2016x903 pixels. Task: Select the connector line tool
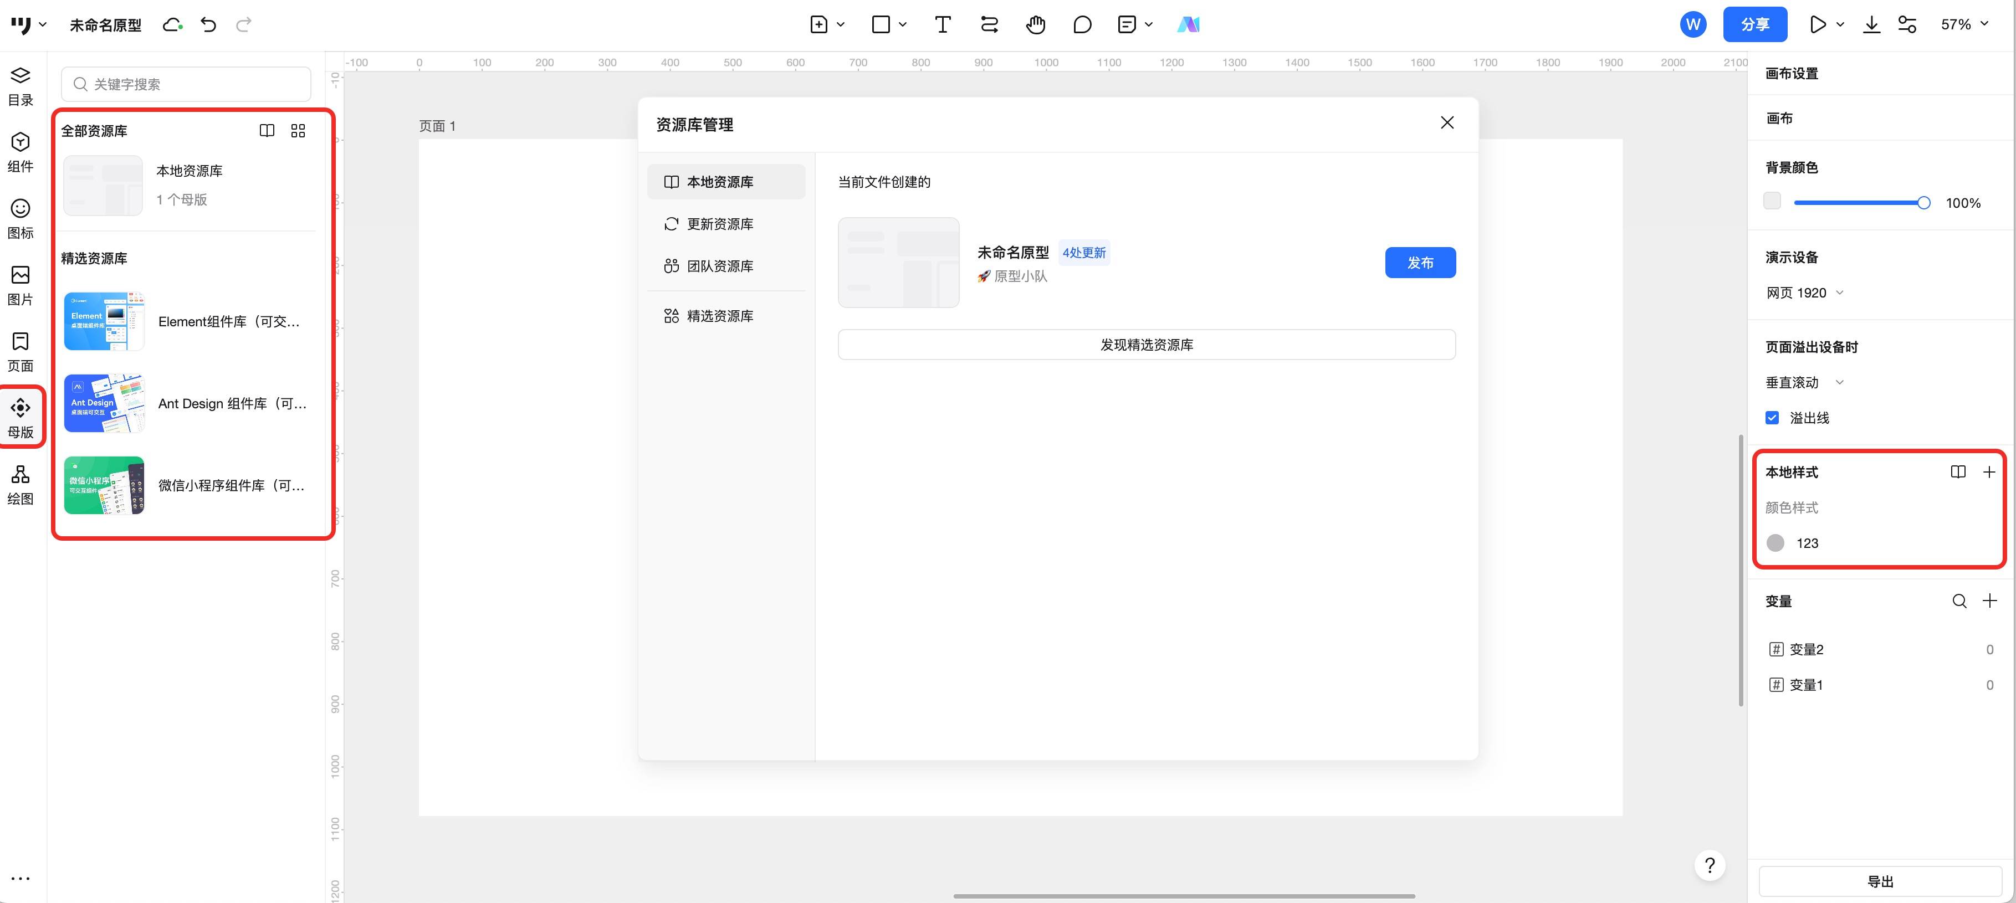[989, 24]
